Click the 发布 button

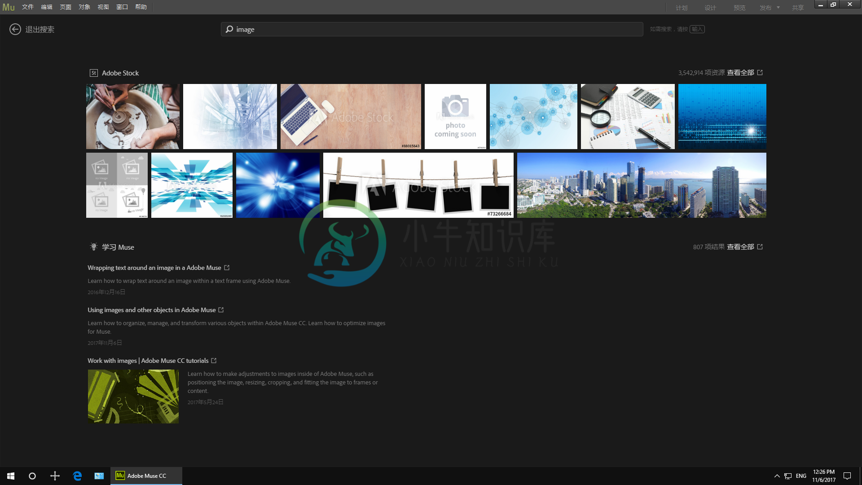(x=765, y=8)
